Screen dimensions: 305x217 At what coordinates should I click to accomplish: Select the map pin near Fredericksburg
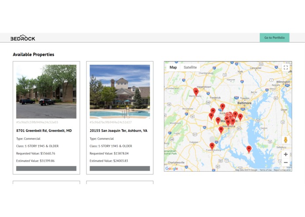tap(212, 146)
